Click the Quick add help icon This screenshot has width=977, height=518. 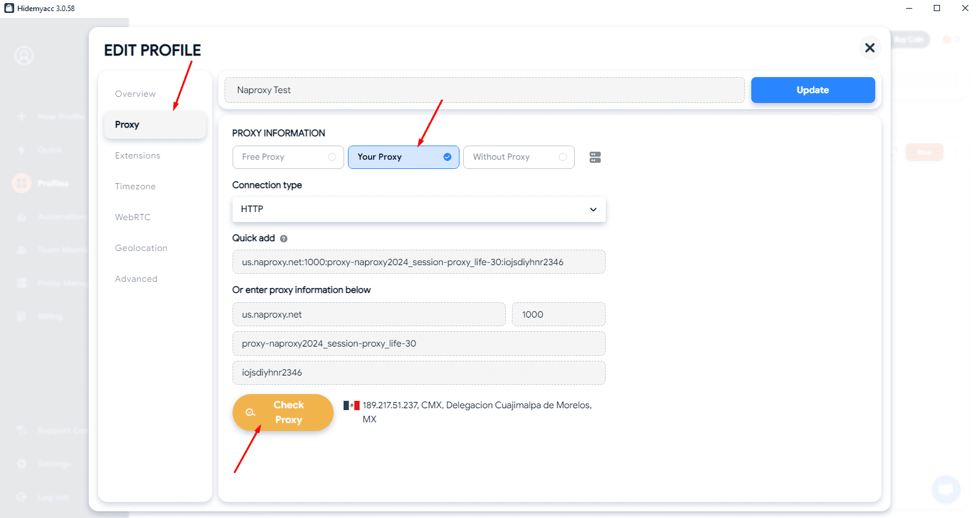[x=284, y=239]
